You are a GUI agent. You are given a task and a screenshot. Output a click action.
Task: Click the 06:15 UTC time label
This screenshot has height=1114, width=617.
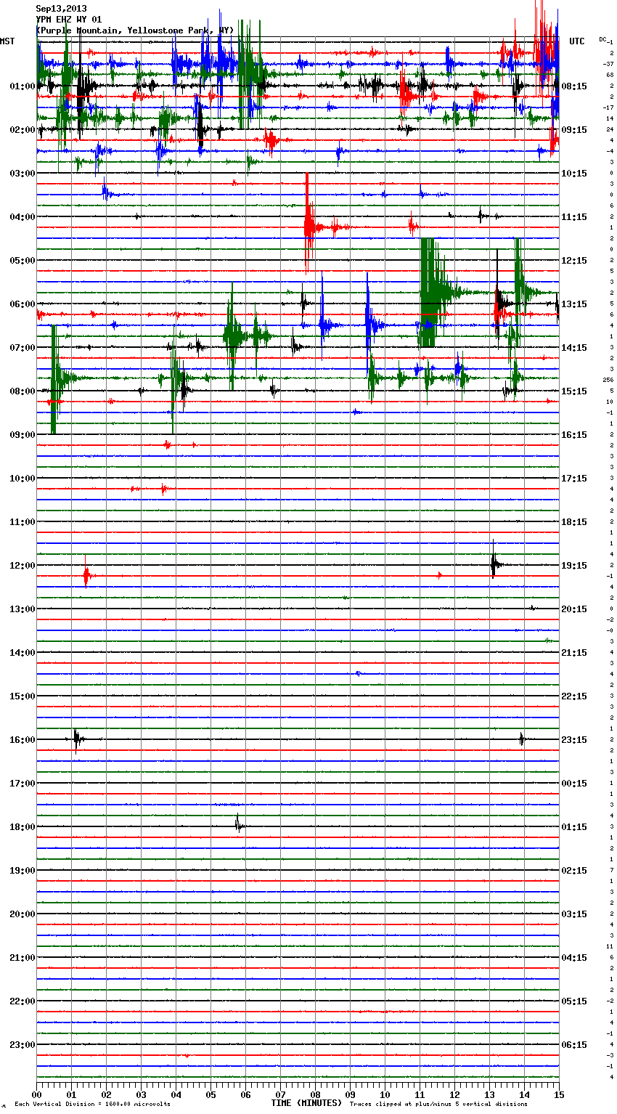pos(574,1045)
